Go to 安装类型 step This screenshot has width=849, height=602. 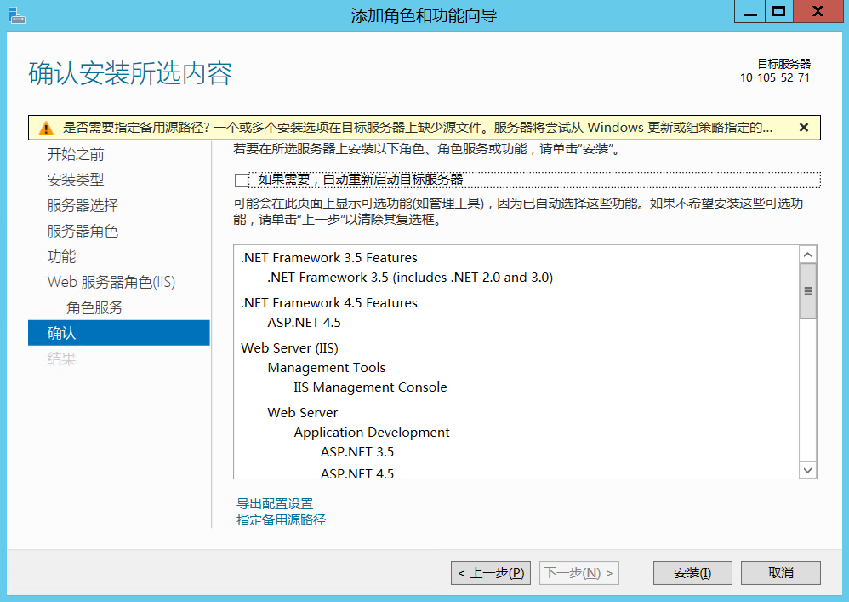pos(75,180)
